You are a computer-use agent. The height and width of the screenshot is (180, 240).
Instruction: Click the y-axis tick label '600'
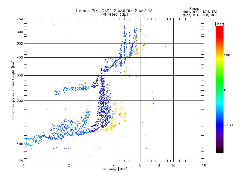(x=20, y=32)
